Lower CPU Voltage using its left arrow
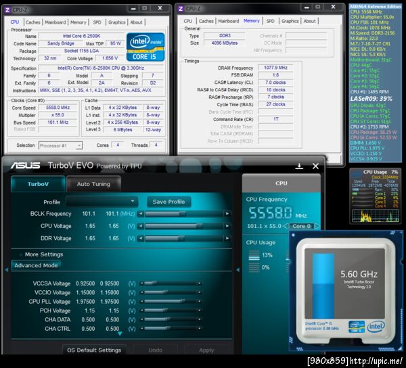This screenshot has height=368, width=406. tap(140, 226)
